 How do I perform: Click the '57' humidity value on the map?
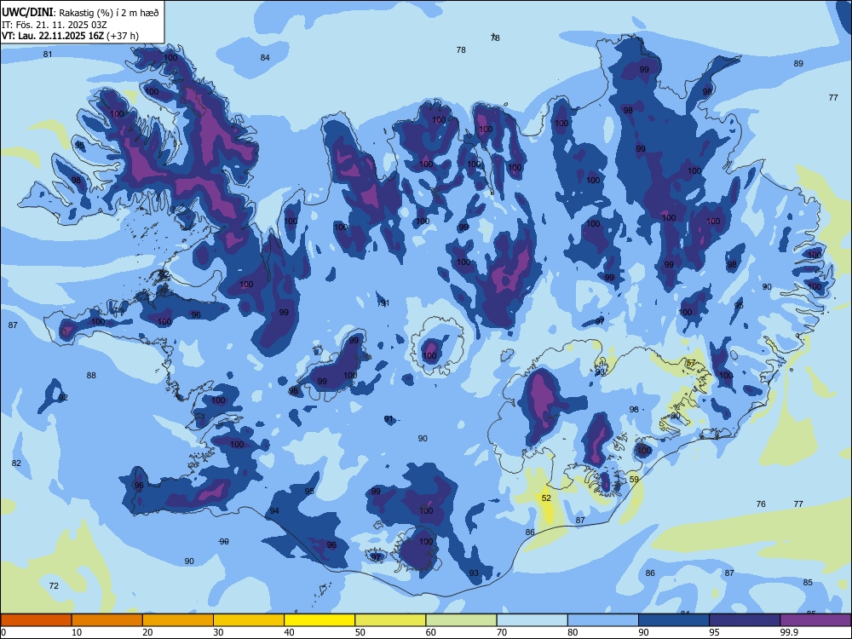pyautogui.click(x=691, y=363)
